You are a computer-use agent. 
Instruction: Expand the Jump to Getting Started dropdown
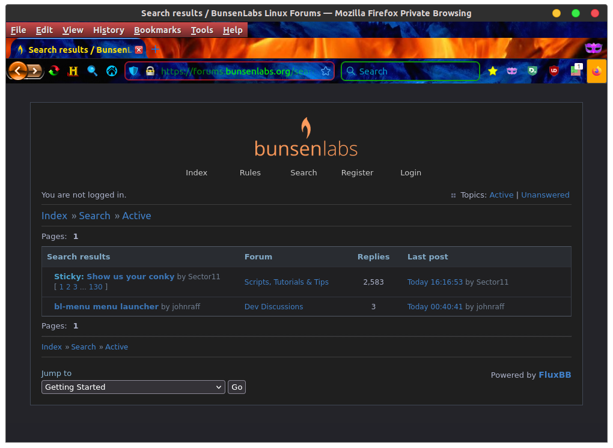pos(133,387)
